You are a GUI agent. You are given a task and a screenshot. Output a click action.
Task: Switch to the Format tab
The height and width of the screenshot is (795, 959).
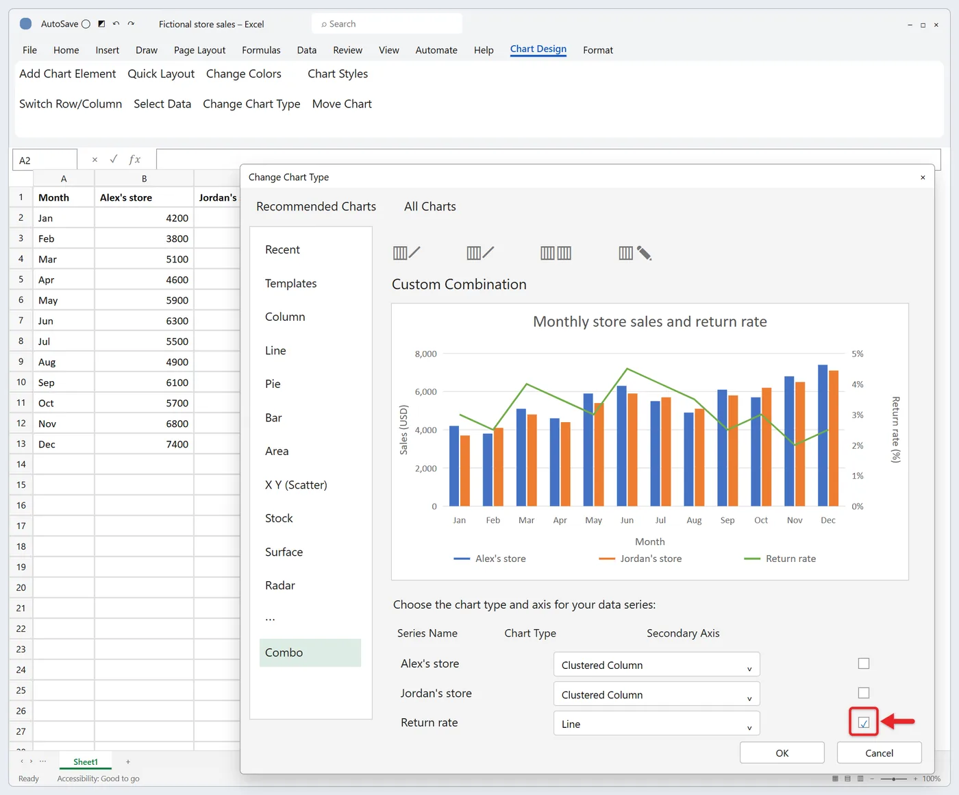(598, 50)
